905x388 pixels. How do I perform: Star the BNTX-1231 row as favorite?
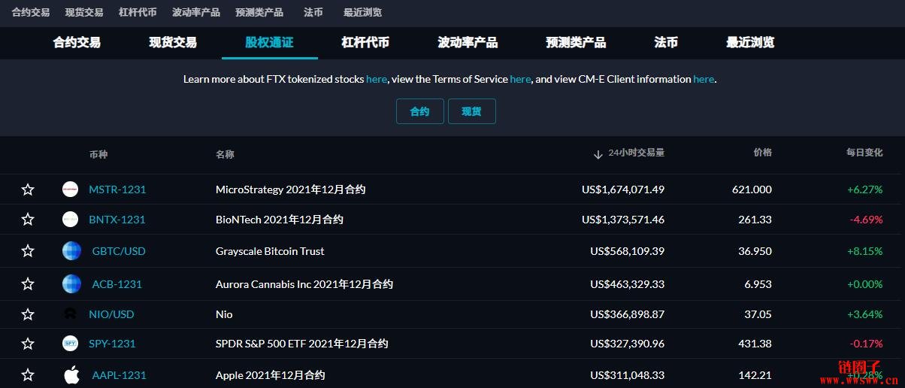[28, 220]
